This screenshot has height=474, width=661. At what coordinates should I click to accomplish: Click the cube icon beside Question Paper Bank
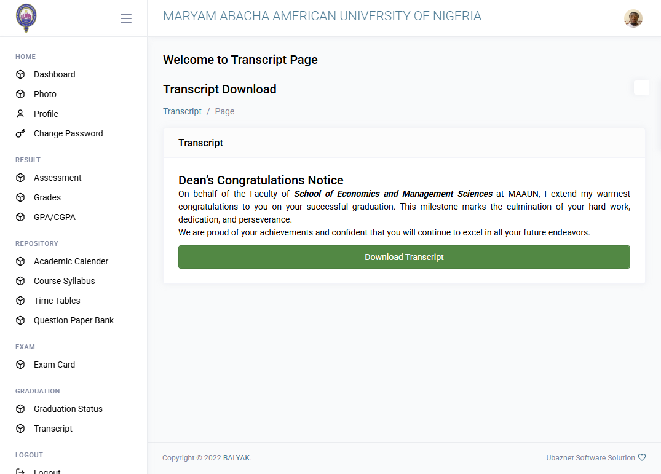click(x=20, y=320)
